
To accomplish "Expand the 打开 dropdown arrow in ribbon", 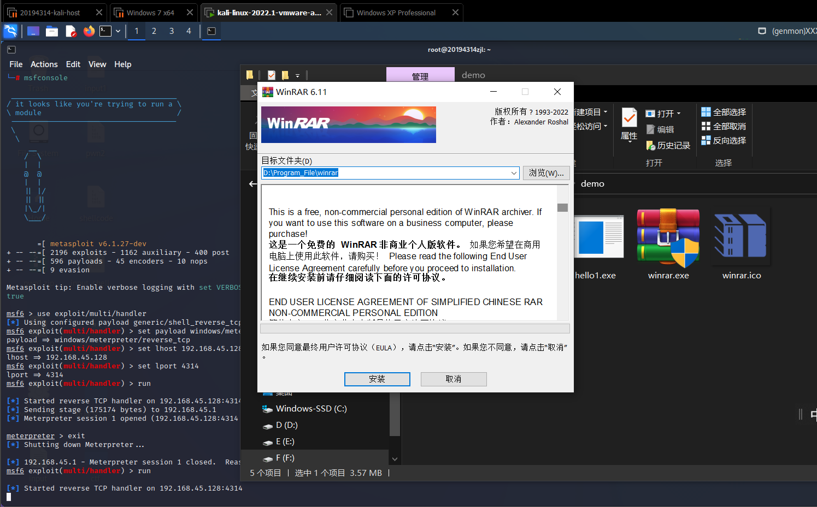I will [x=679, y=114].
